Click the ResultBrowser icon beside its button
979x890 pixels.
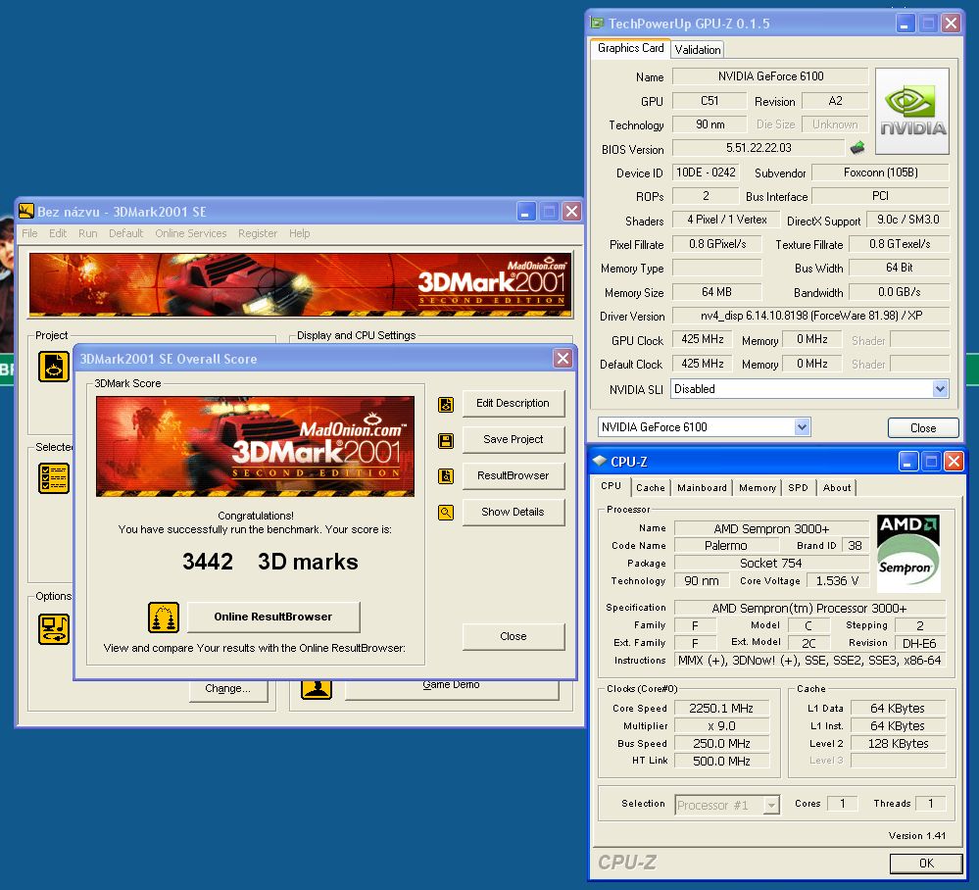tap(446, 476)
